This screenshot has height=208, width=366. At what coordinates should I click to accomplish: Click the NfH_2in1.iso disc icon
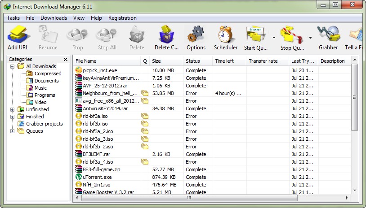tap(79, 185)
